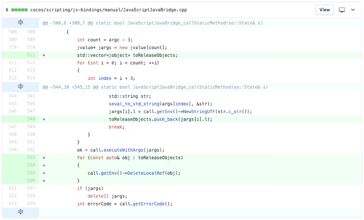Viewport: 364px width, 220px height.
Task: Expand hidden lines below line 559
Action: [x=20, y=213]
